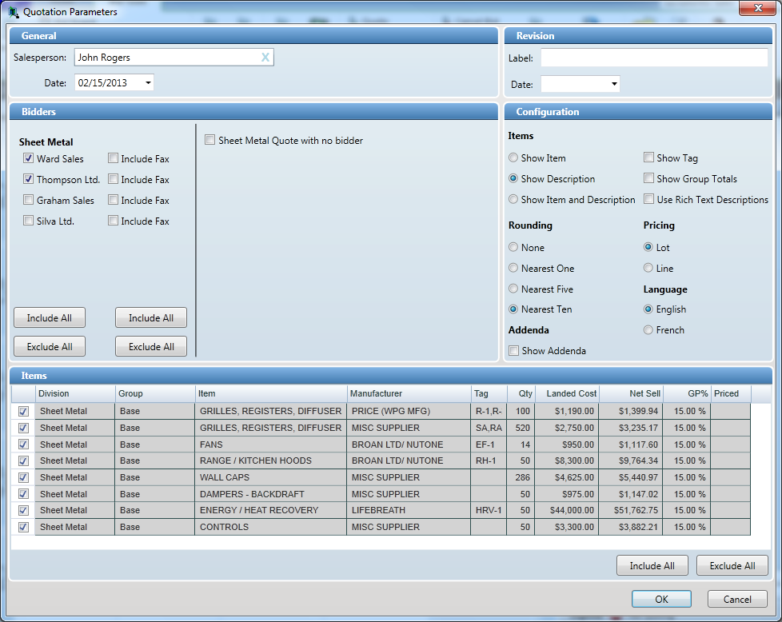
Task: Expand the Revision Date dropdown
Action: [614, 84]
